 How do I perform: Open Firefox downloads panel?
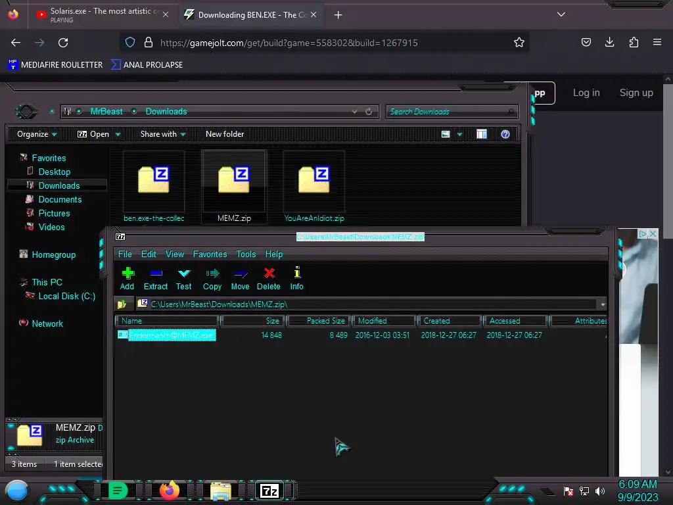coord(609,42)
